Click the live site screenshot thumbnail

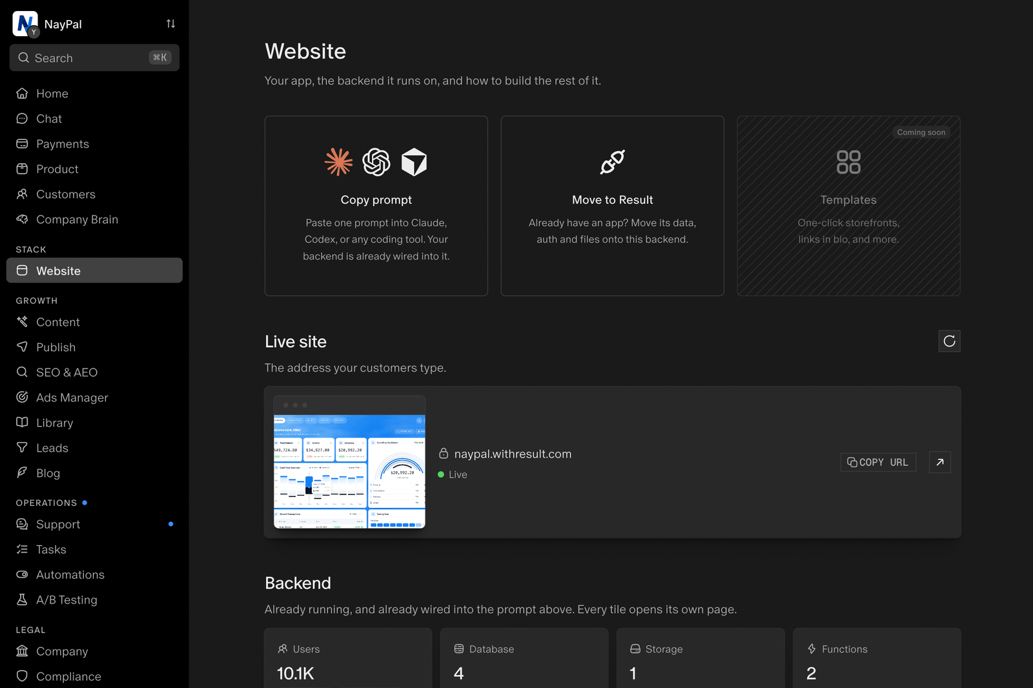[x=349, y=462]
